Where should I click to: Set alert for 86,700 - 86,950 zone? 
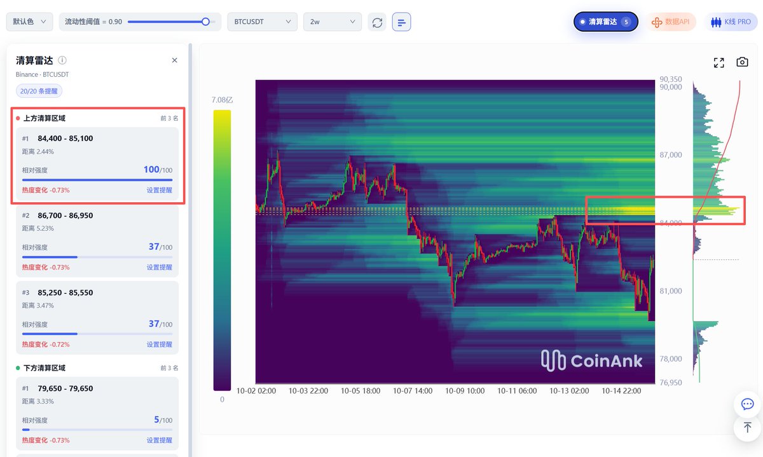click(159, 268)
